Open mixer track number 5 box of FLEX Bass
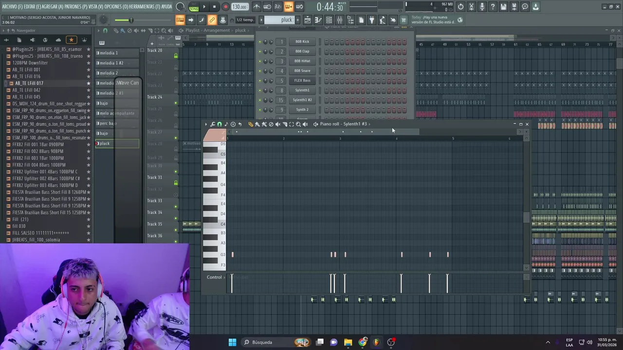The image size is (623, 350). point(281,81)
